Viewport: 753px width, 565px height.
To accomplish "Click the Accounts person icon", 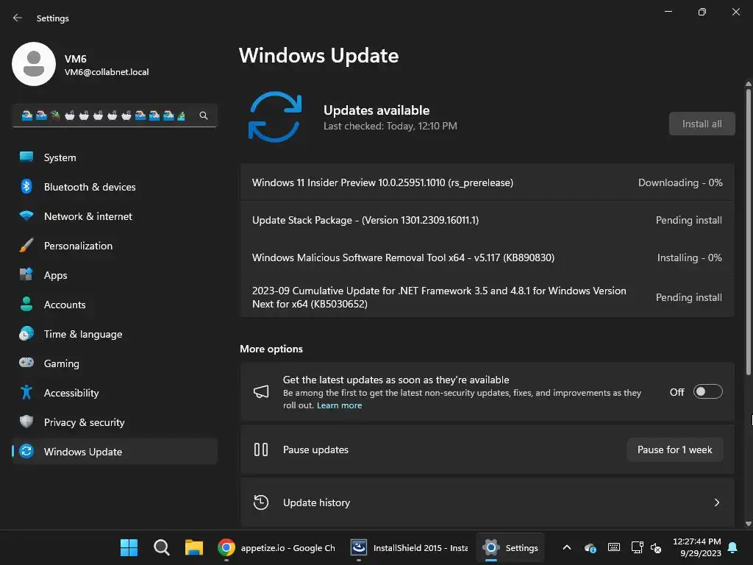I will click(x=26, y=304).
